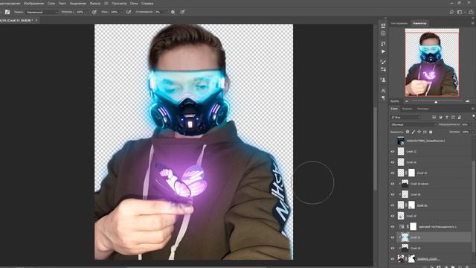This screenshot has height=268, width=476.
Task: Open the Изображение menu
Action: point(34,3)
